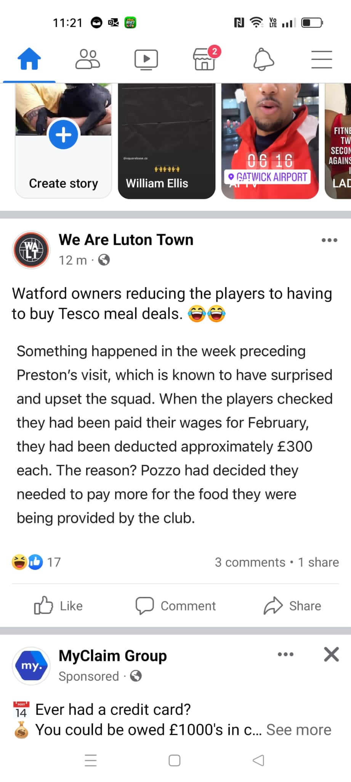351x782 pixels.
Task: Open We Are Luton Town page name
Action: [x=126, y=240]
